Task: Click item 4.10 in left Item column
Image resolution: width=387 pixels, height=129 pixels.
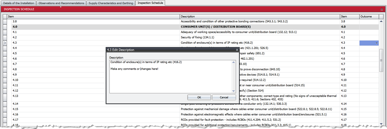Action: coord(15,80)
